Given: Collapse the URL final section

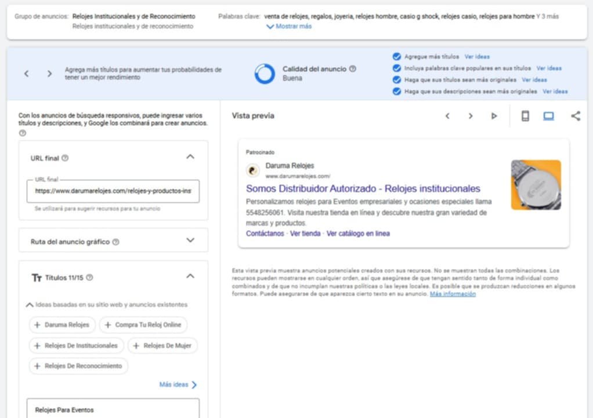Looking at the screenshot, I should click(x=190, y=157).
